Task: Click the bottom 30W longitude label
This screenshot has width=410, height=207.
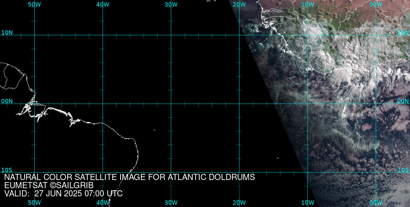Action: click(x=171, y=202)
